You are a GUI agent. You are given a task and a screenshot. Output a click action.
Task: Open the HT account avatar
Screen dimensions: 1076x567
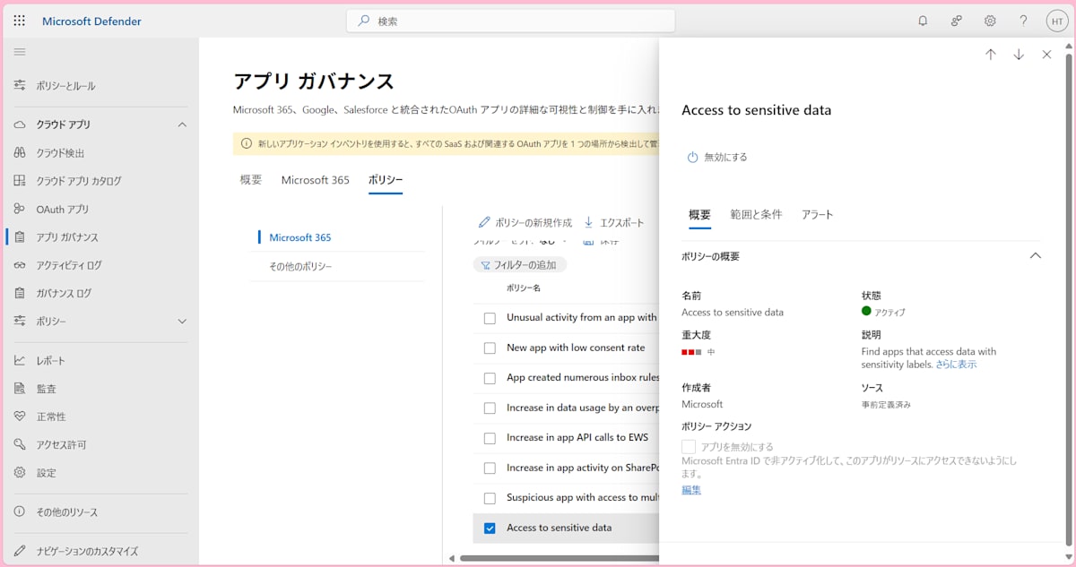[x=1057, y=21]
